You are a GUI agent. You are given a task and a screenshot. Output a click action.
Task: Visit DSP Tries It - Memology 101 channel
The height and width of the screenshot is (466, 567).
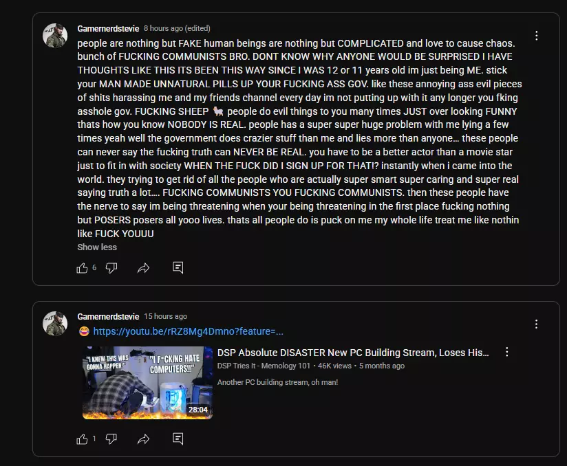pos(264,366)
